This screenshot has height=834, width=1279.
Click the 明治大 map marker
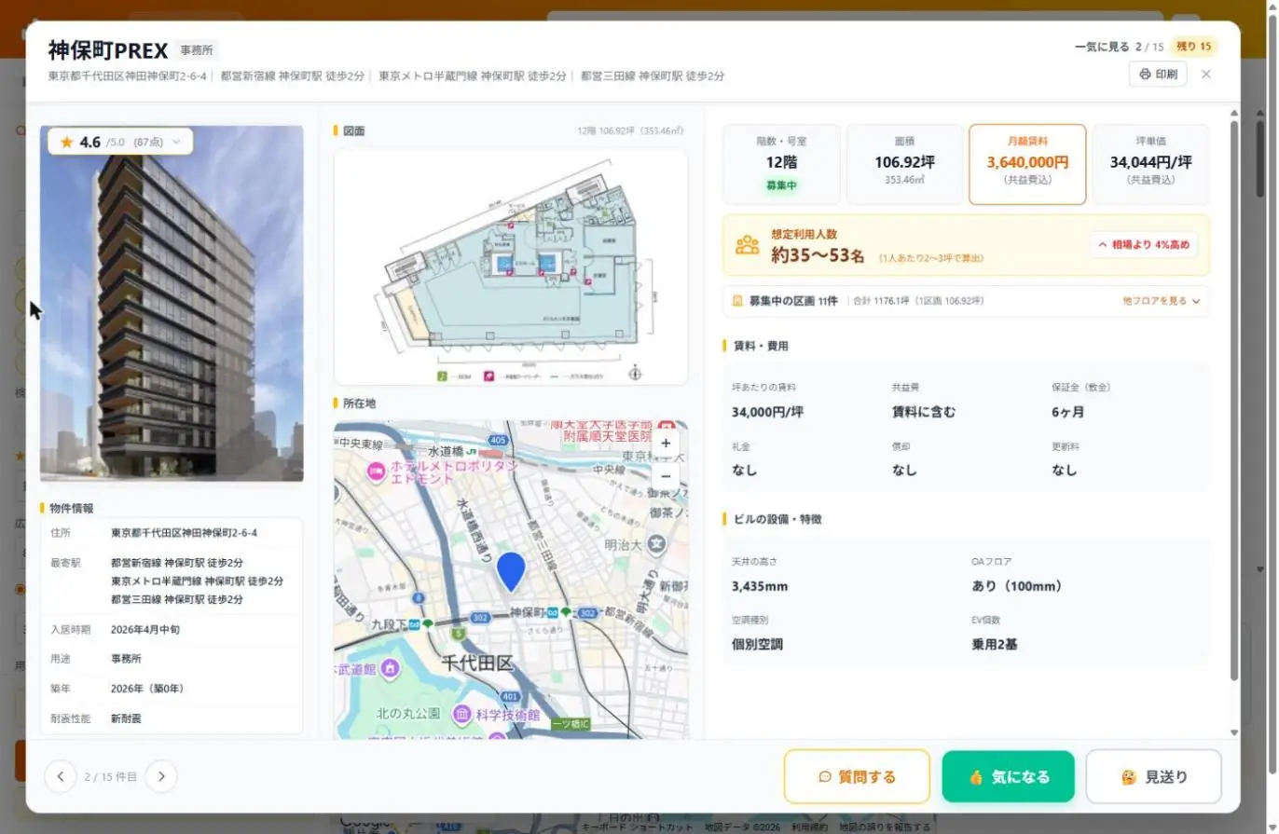657,543
